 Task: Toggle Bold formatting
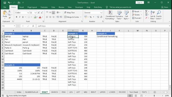(17, 17)
